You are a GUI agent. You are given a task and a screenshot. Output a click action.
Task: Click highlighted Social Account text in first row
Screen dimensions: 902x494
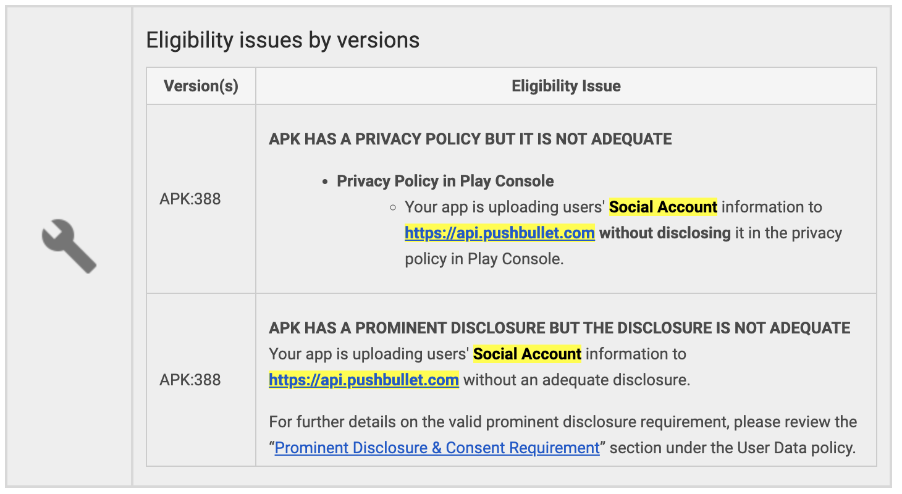(663, 207)
